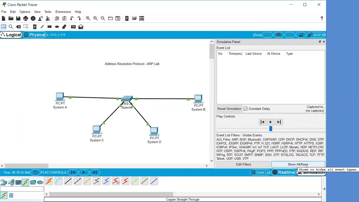Save the network with floppy icon
The height and width of the screenshot is (202, 359).
18,19
